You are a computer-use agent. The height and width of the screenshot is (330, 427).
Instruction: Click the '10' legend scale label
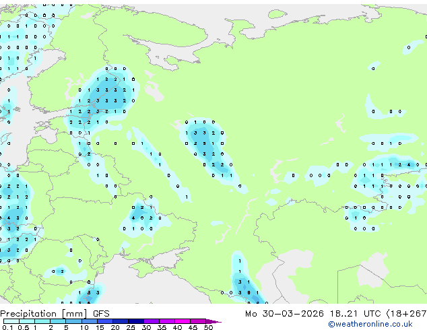[84, 327]
